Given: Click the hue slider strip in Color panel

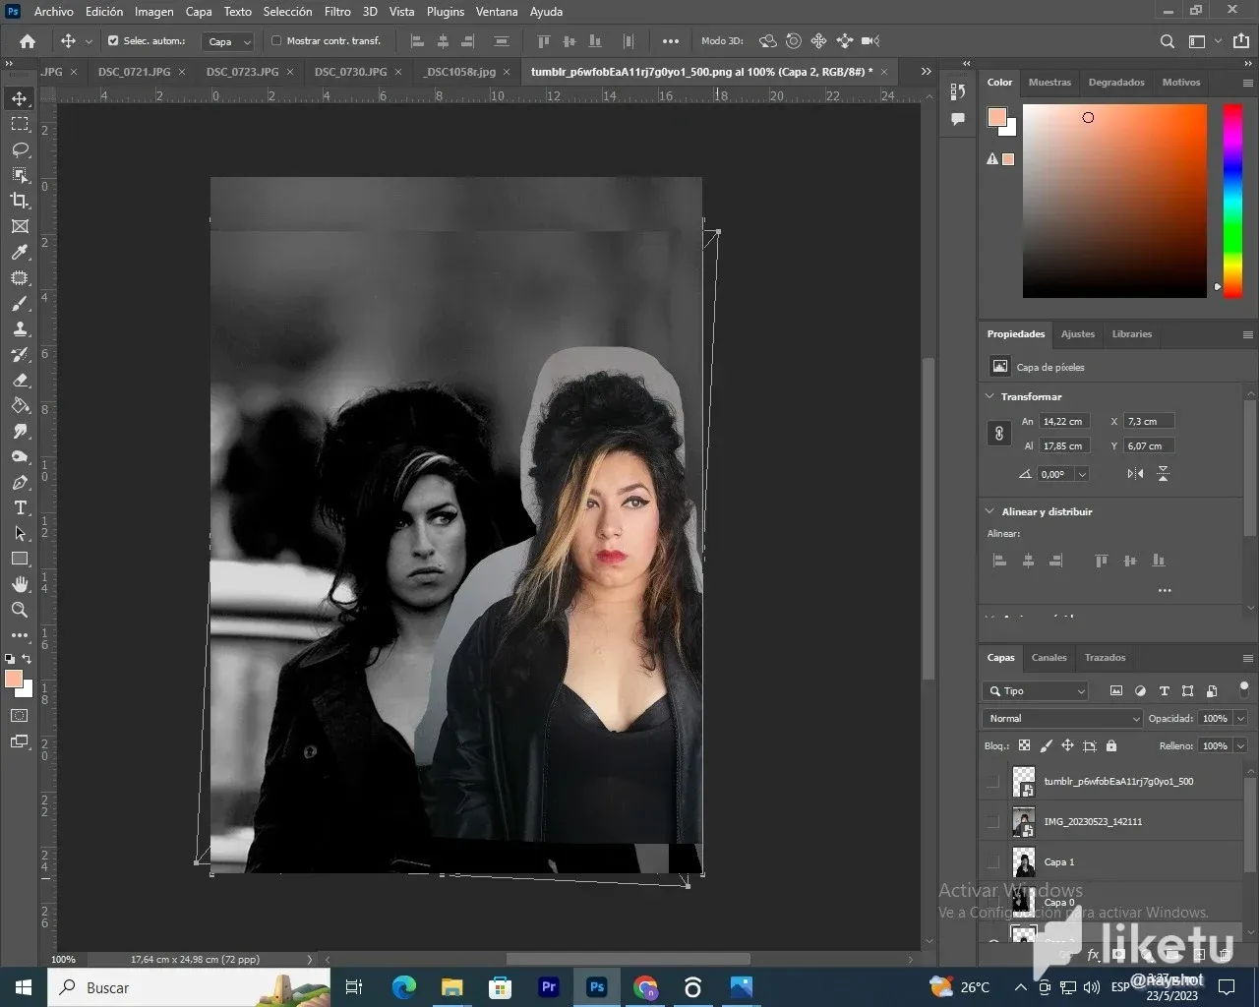Looking at the screenshot, I should pyautogui.click(x=1232, y=201).
